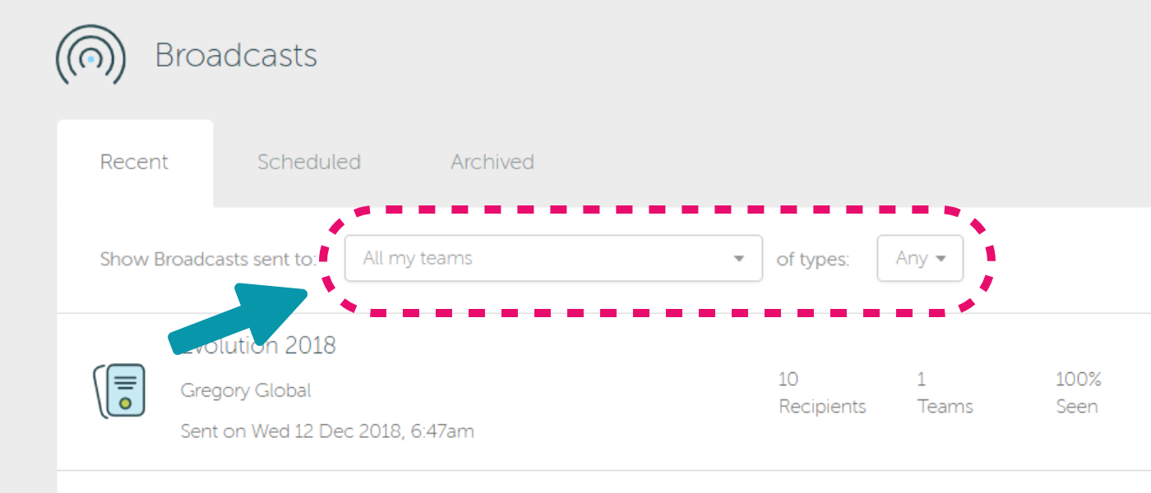The height and width of the screenshot is (493, 1151).
Task: Click the Gregory Global sender name
Action: tap(246, 391)
